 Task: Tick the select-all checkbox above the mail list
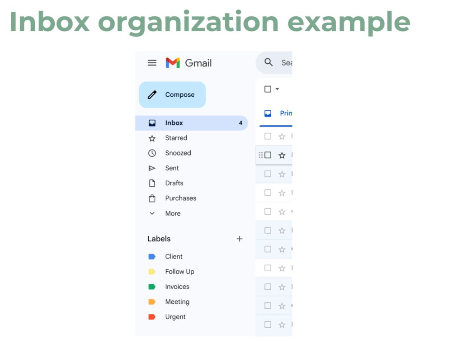(268, 89)
